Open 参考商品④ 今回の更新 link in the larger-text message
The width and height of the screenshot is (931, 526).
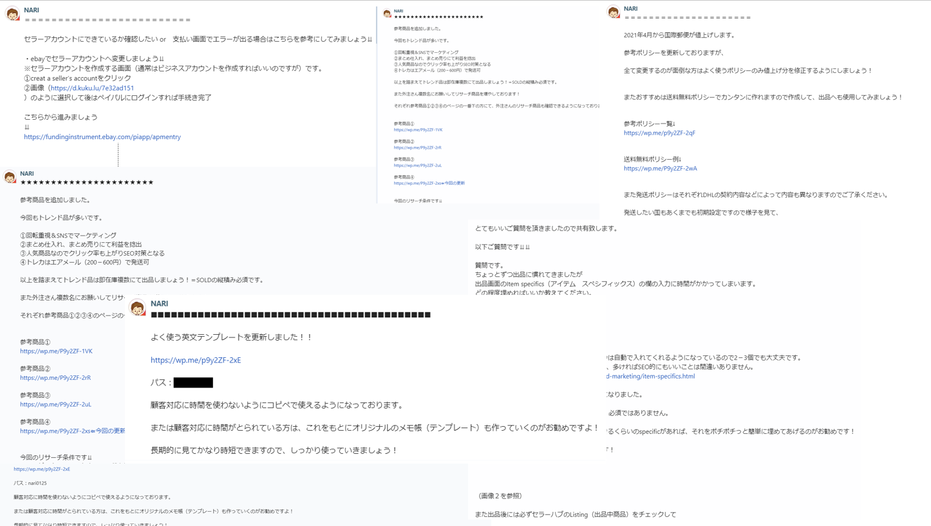(73, 431)
